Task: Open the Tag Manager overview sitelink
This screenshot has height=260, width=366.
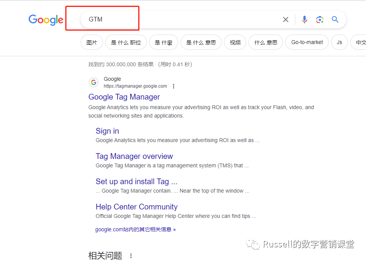Action: coord(134,156)
